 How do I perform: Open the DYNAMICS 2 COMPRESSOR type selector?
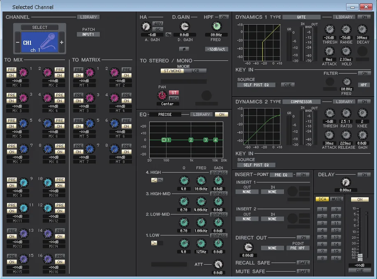(x=301, y=101)
